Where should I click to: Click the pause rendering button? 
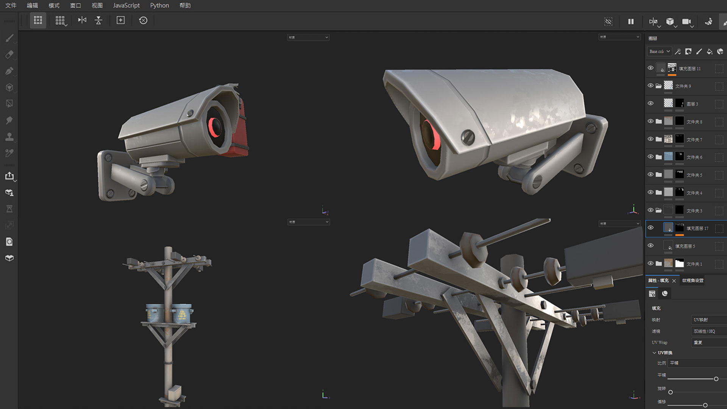coord(631,22)
